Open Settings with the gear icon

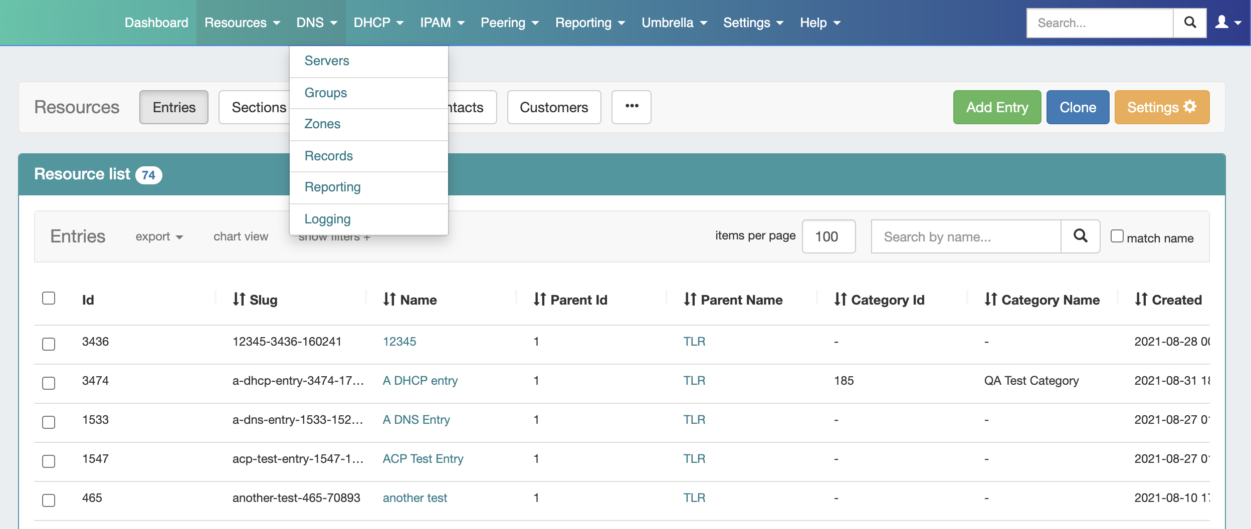[x=1162, y=107]
